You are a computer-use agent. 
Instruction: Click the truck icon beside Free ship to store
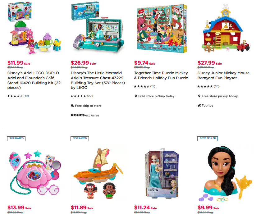pyautogui.click(x=72, y=106)
